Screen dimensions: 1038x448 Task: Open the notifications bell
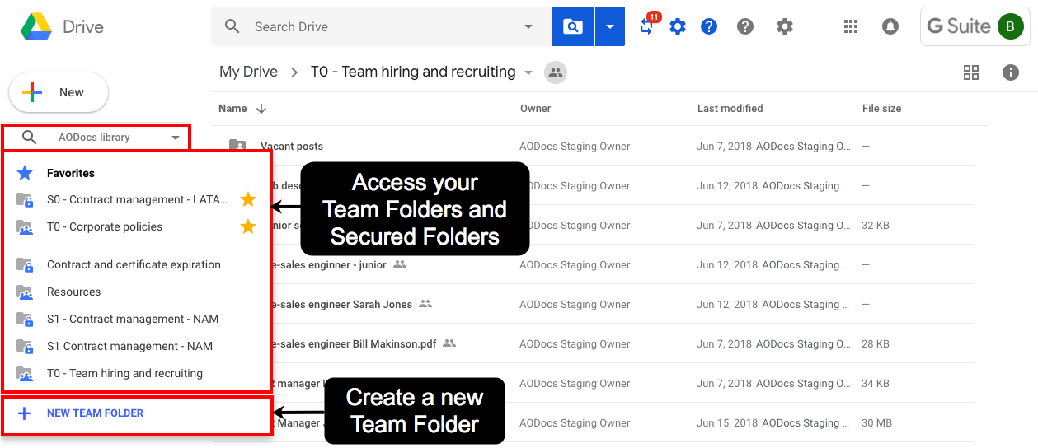coord(890,26)
